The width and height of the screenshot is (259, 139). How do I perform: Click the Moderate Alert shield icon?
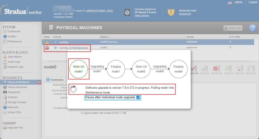click(171, 12)
